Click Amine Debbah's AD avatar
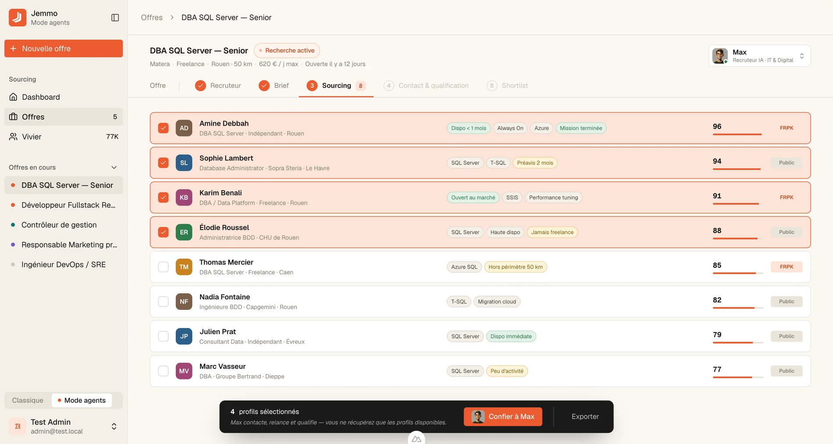The image size is (833, 444). click(184, 128)
